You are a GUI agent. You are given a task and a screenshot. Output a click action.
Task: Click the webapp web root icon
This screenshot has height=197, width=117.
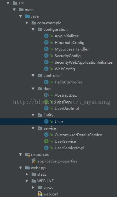coord(28,168)
